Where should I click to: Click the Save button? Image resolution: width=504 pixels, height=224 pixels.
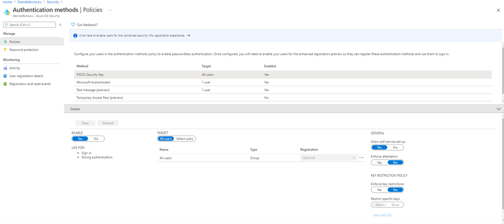click(x=85, y=123)
